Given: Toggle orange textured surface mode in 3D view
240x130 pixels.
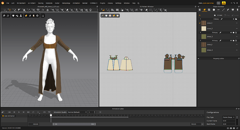Looking at the screenshot, I should [26, 16].
